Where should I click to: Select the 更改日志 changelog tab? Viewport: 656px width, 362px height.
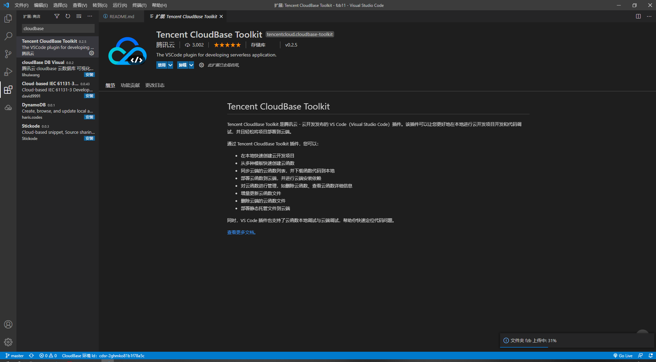pyautogui.click(x=155, y=85)
